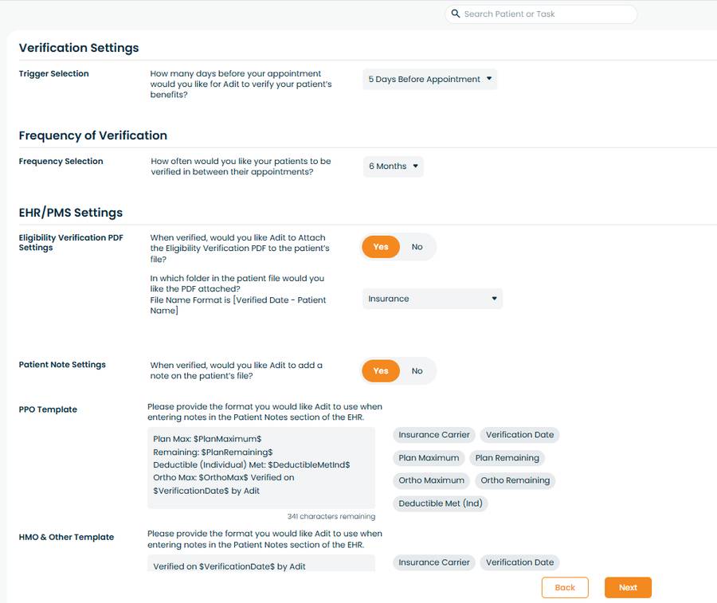This screenshot has width=717, height=603.
Task: Click the Frequency of Verification heading
Action: pos(93,135)
